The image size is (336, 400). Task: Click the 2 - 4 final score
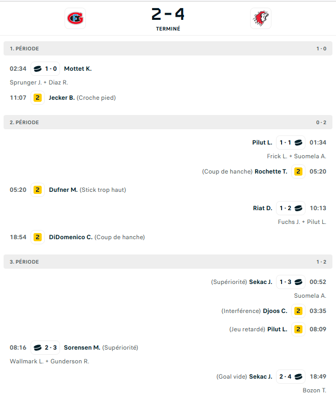[x=168, y=14]
